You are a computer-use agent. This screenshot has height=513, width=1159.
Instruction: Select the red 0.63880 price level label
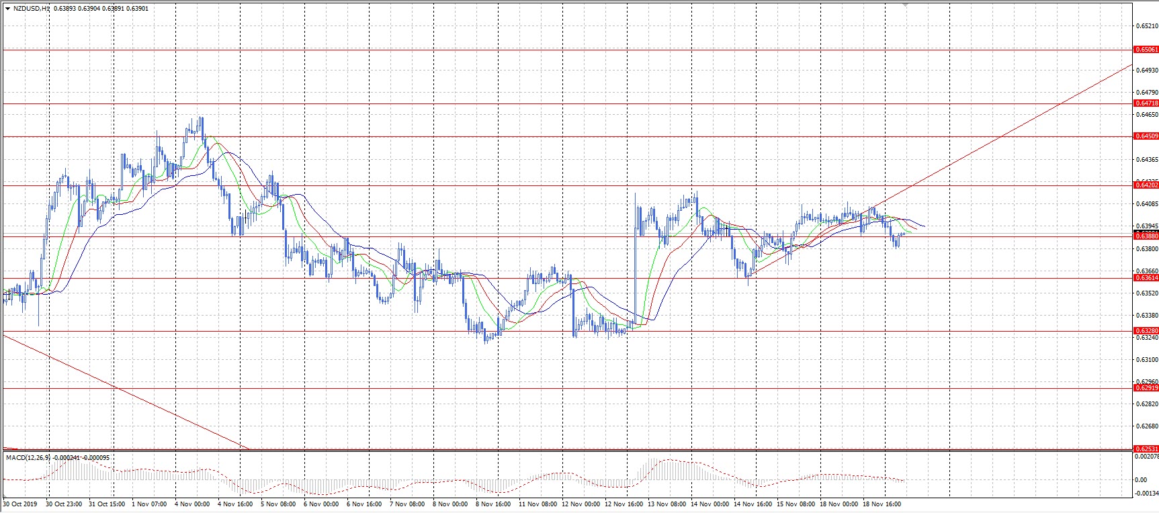click(1146, 236)
